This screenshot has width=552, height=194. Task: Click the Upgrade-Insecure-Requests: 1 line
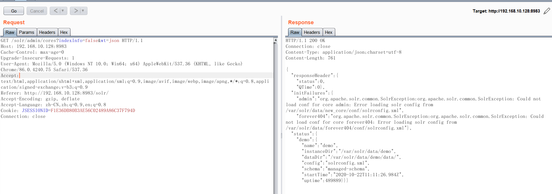[x=37, y=58]
